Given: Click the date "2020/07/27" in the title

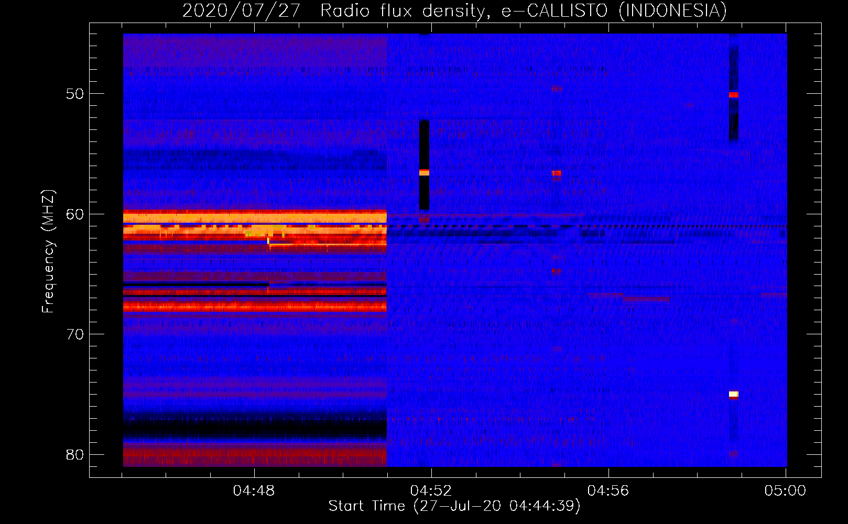Looking at the screenshot, I should pos(241,11).
